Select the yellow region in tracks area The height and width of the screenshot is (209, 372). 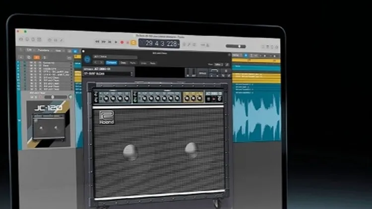coord(256,78)
